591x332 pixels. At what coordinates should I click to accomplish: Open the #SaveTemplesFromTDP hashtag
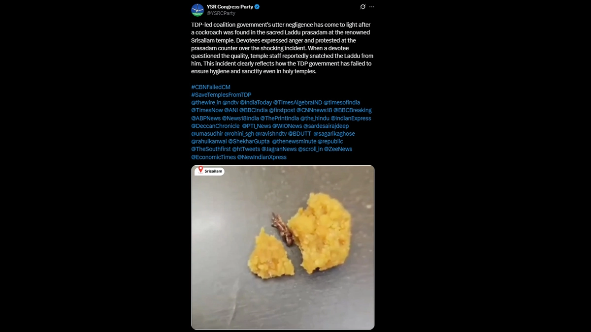[x=221, y=95]
